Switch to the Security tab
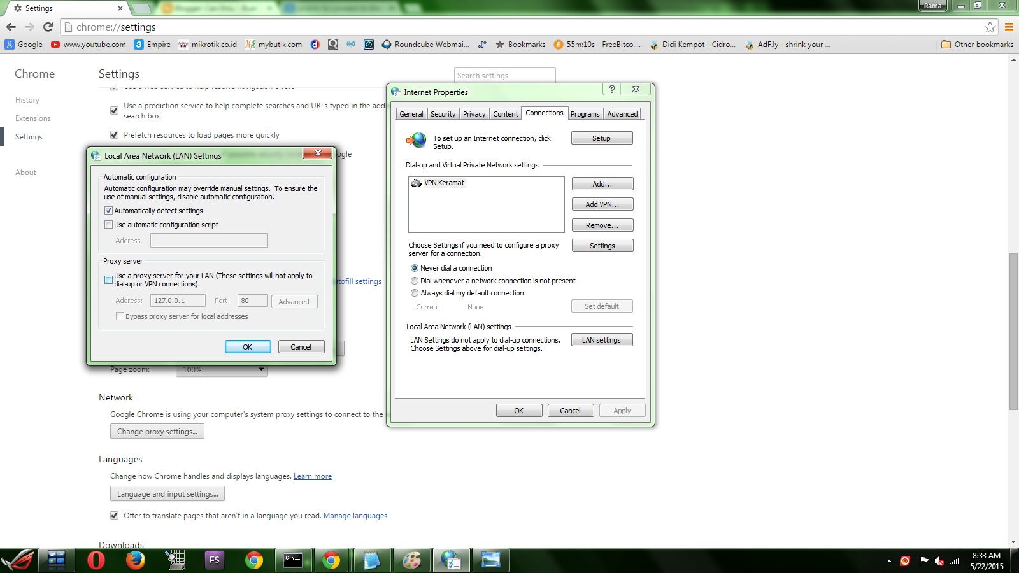The width and height of the screenshot is (1019, 573). click(443, 114)
